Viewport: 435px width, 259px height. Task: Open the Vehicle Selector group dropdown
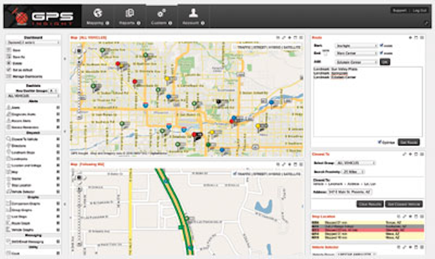click(356, 254)
